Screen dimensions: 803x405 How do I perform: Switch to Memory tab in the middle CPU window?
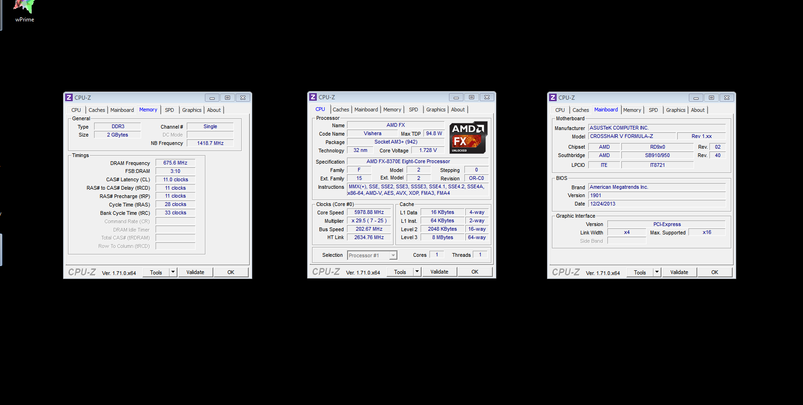[x=392, y=110]
